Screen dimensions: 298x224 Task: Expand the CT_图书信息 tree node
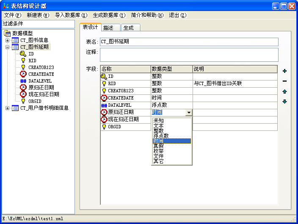(x=7, y=40)
